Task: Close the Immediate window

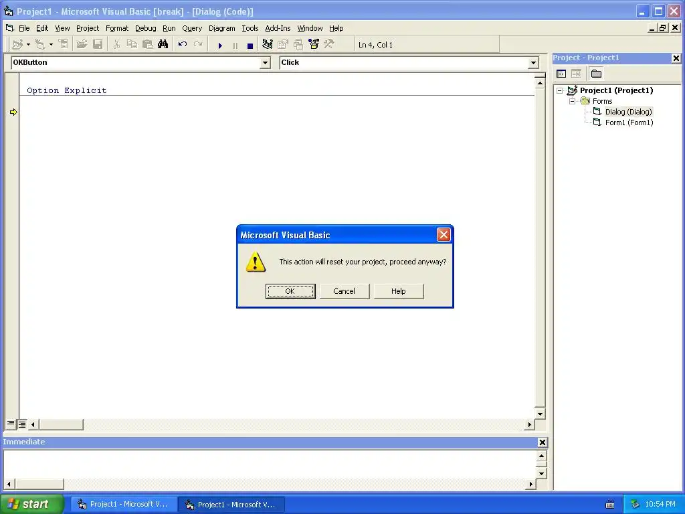Action: pyautogui.click(x=542, y=442)
